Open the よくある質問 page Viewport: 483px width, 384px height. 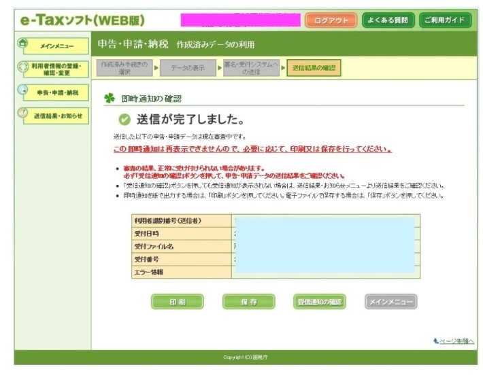tap(388, 20)
